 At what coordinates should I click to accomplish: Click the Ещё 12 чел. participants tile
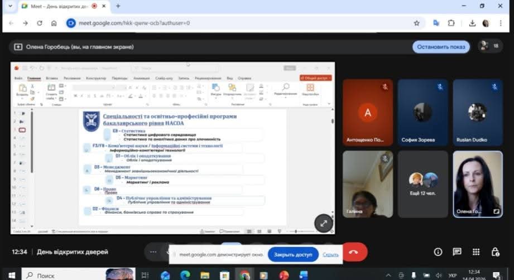(x=422, y=184)
